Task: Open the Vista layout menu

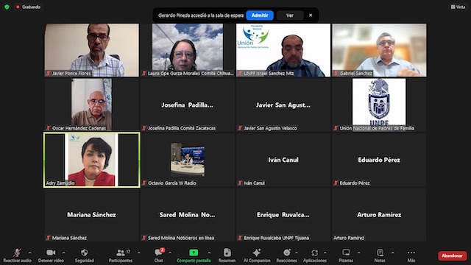Action: [458, 7]
